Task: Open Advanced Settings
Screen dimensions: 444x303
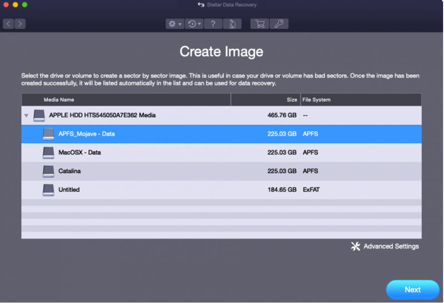Action: point(385,246)
